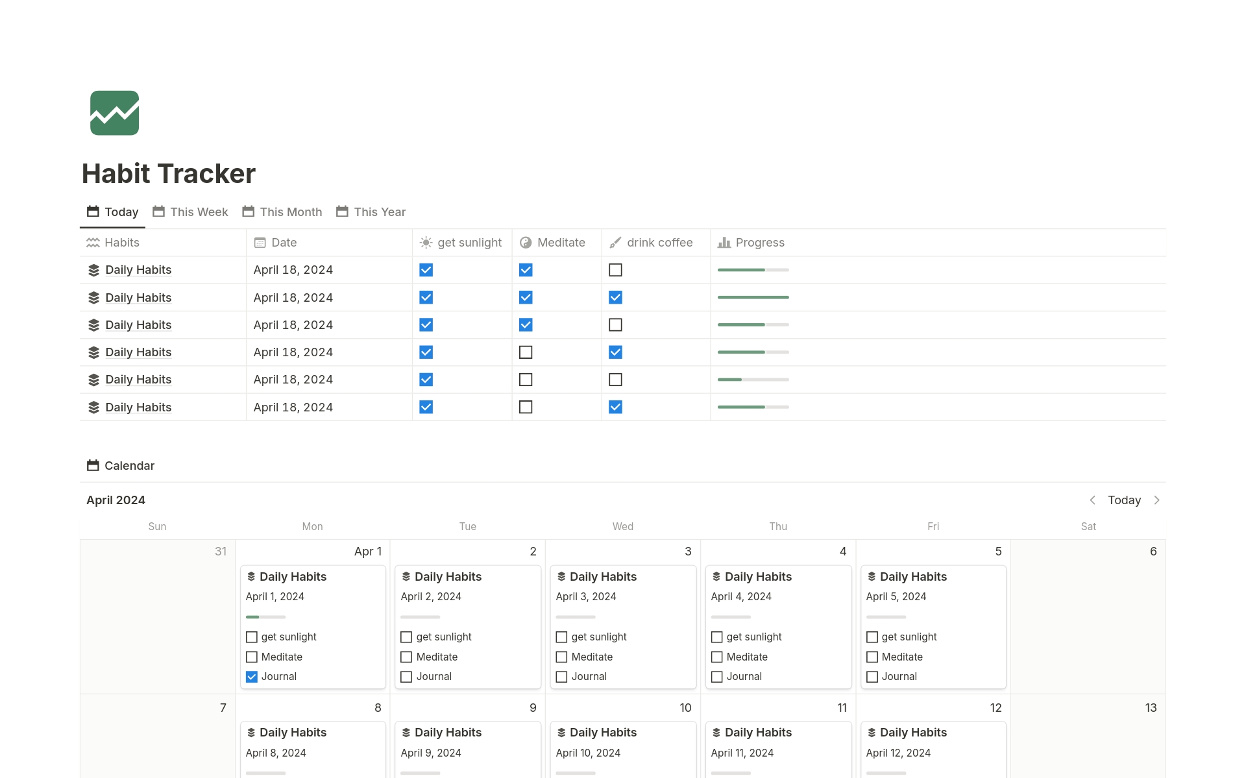Uncheck Journal on April 1 calendar card

[x=252, y=677]
